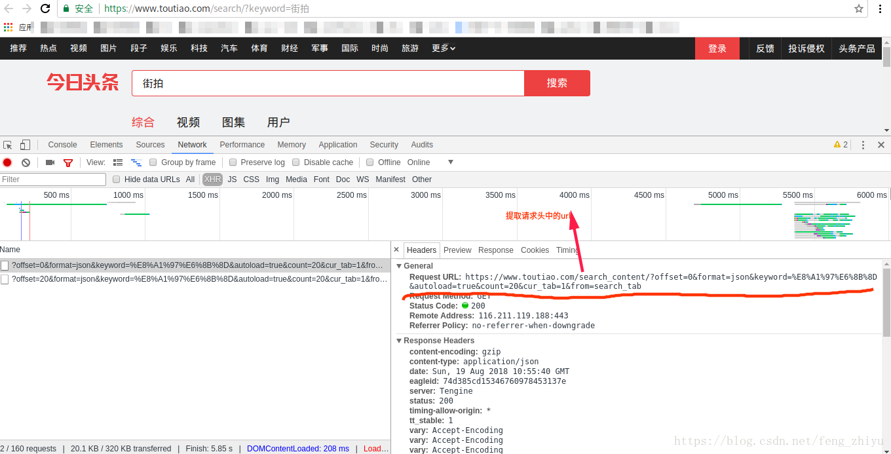This screenshot has height=454, width=891.
Task: Enable Preserve log checkbox
Action: [233, 162]
